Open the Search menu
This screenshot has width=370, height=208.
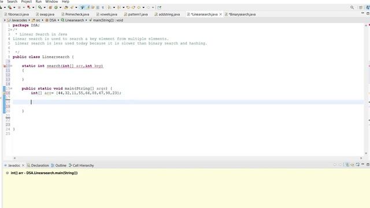click(12, 1)
